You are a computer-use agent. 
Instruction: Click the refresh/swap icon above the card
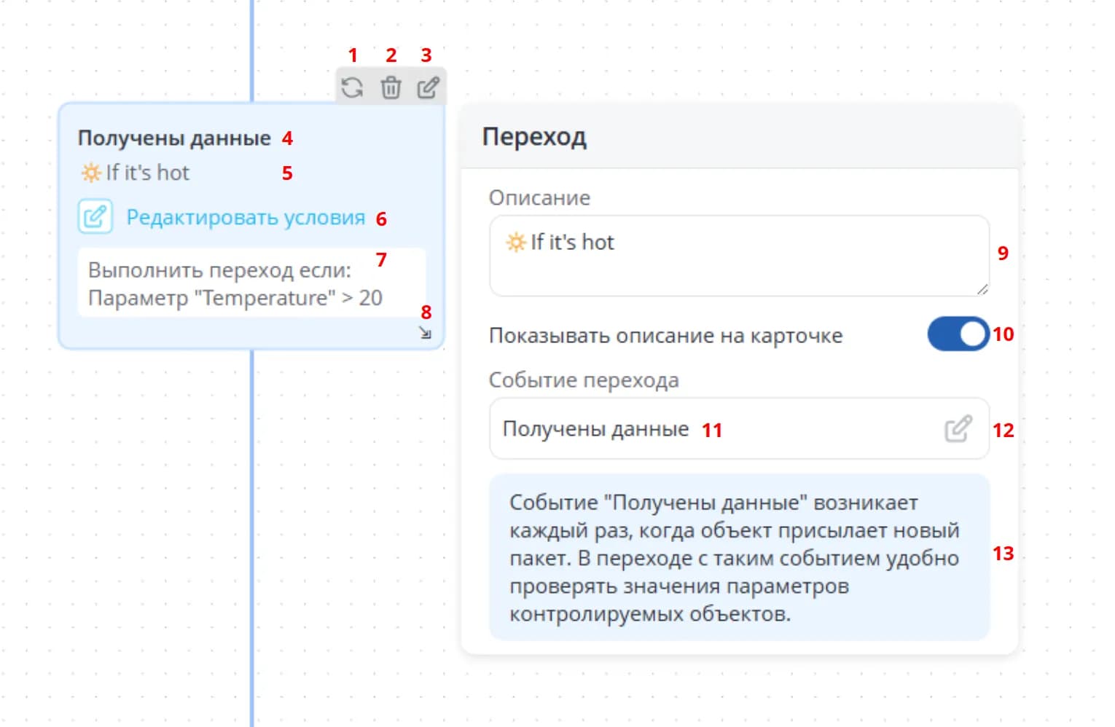[353, 87]
